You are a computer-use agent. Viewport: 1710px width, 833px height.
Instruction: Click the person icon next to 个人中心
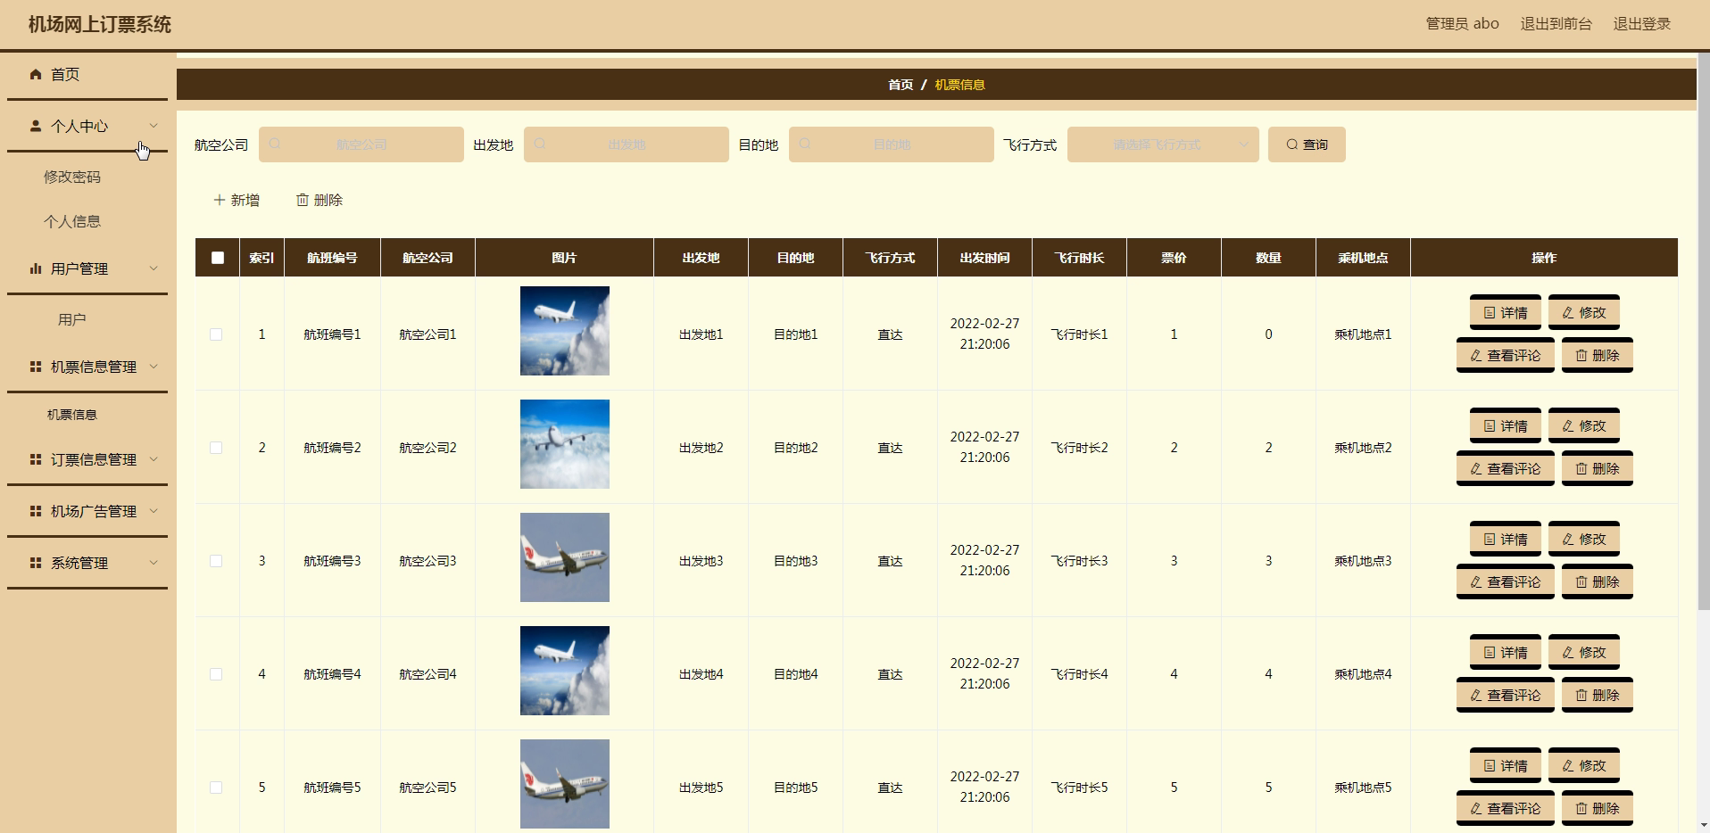click(x=36, y=126)
